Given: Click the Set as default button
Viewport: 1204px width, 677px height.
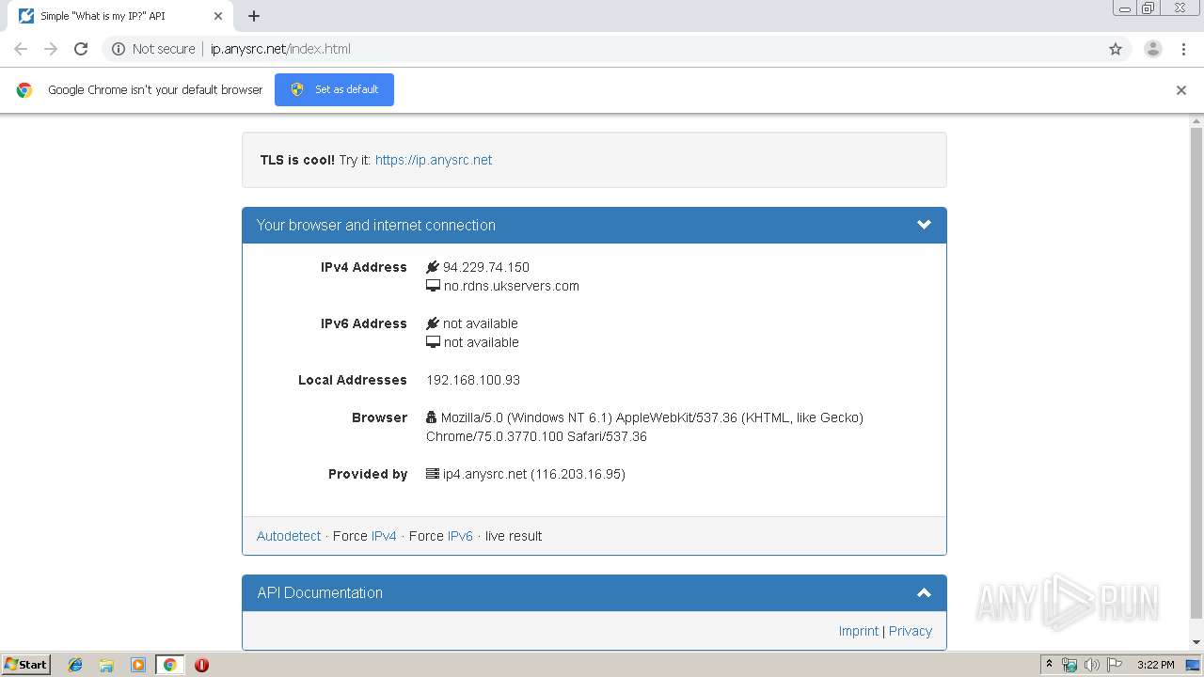Looking at the screenshot, I should pos(334,89).
